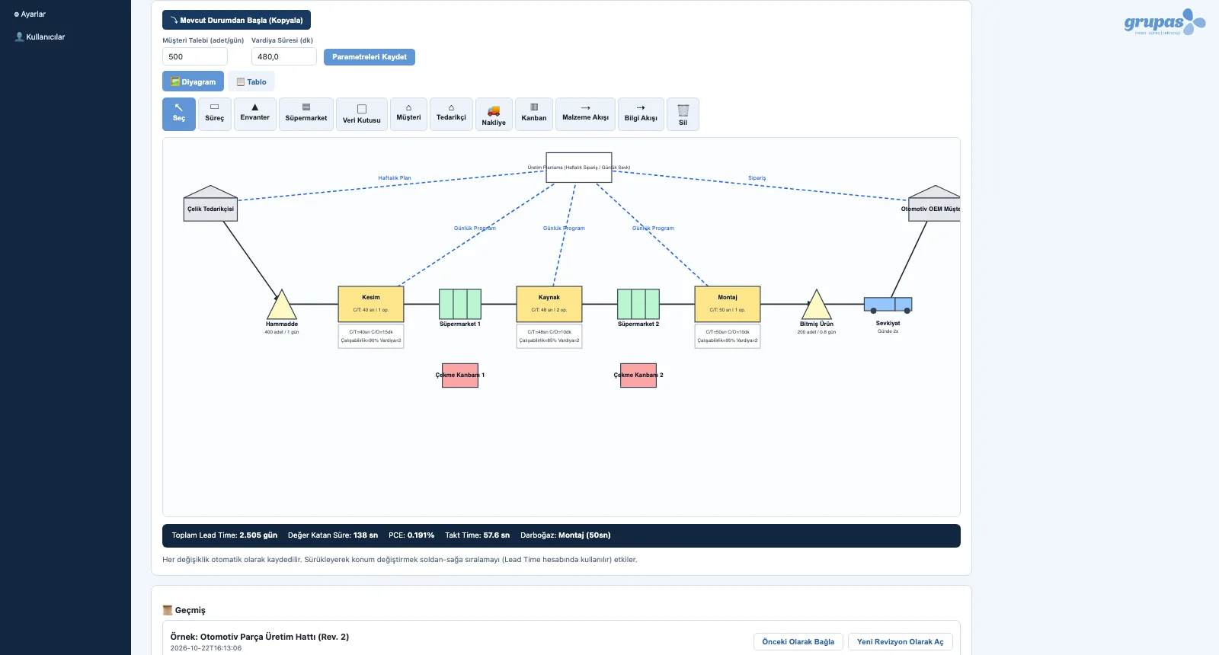Switch to the Tablo tab
Screen dimensions: 1219x655
[x=251, y=81]
